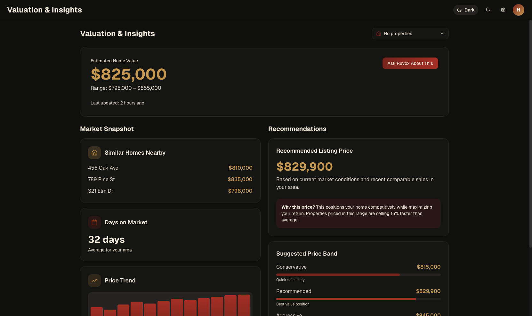Open the user avatar labeled H
This screenshot has width=532, height=316.
tap(518, 10)
